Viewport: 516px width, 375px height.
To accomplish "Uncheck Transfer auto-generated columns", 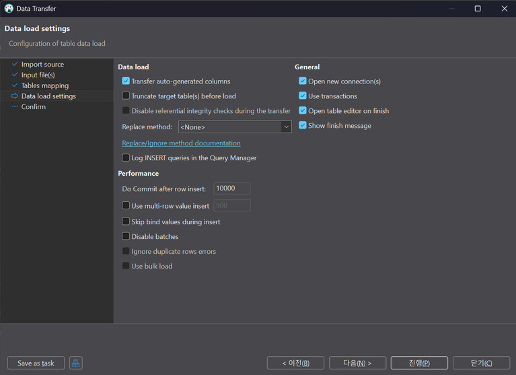I will point(126,81).
